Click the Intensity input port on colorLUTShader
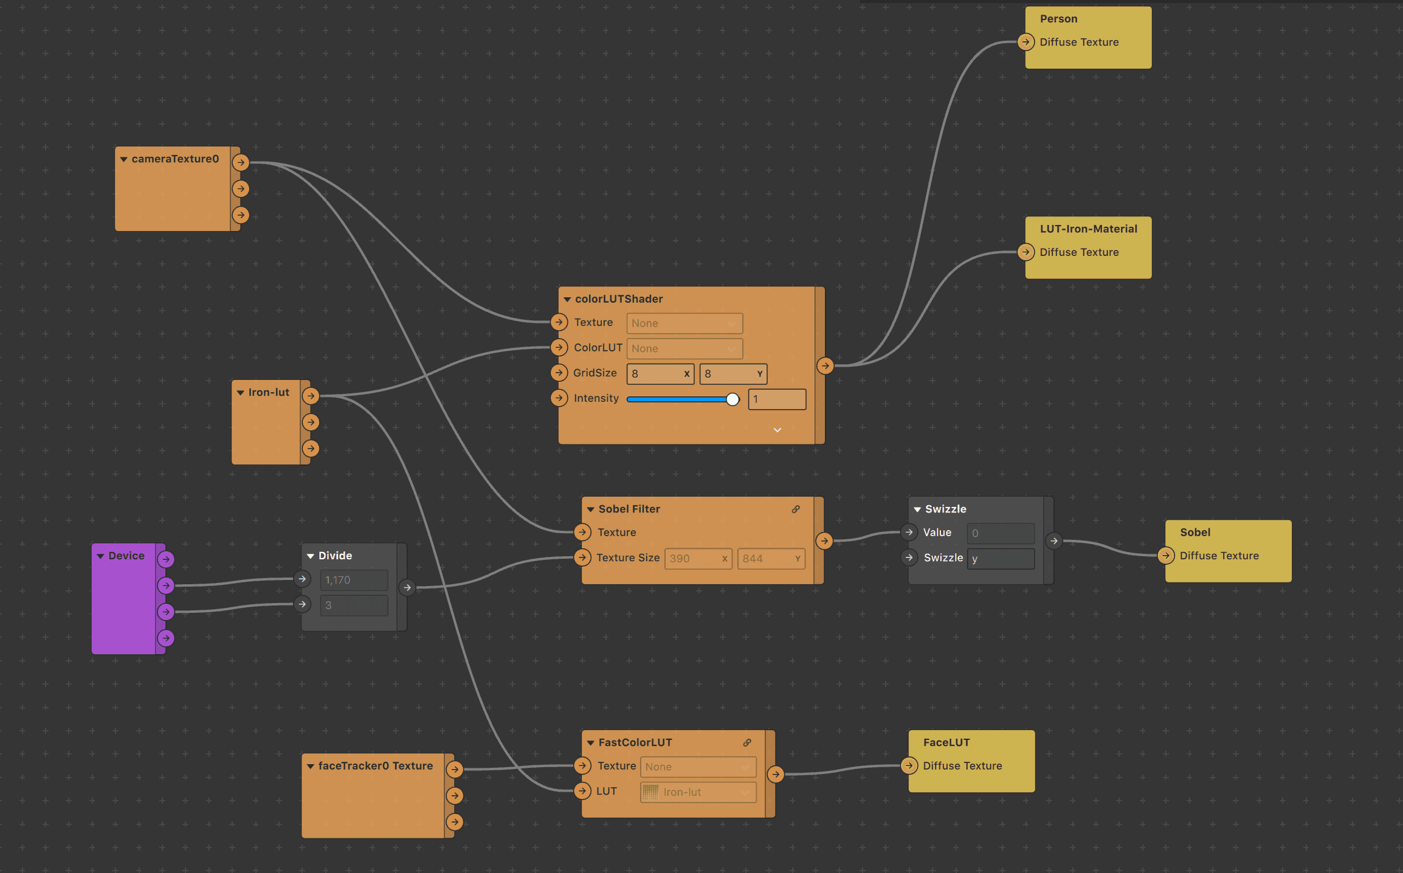The width and height of the screenshot is (1403, 873). coord(559,398)
